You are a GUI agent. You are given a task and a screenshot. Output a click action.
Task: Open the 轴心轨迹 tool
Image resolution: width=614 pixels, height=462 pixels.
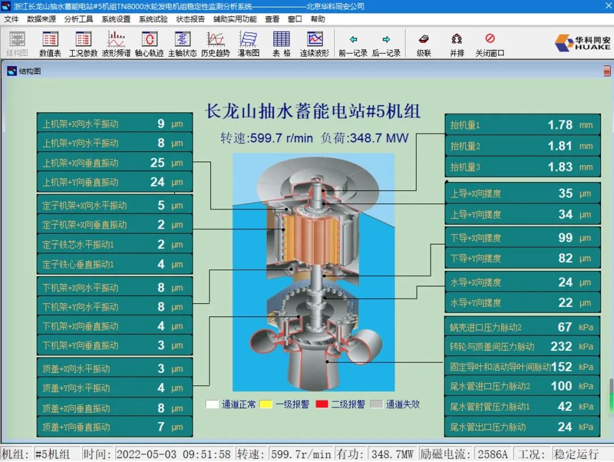[149, 44]
